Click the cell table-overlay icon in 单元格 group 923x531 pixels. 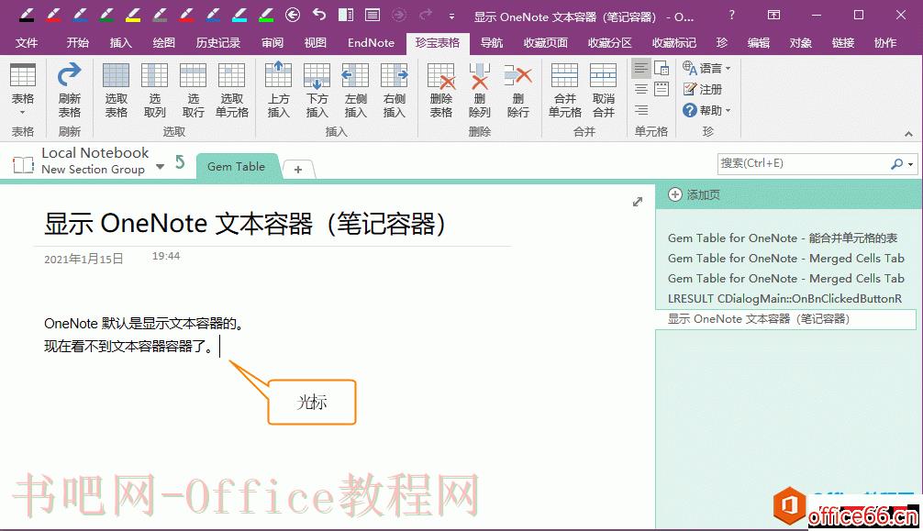[x=662, y=68]
